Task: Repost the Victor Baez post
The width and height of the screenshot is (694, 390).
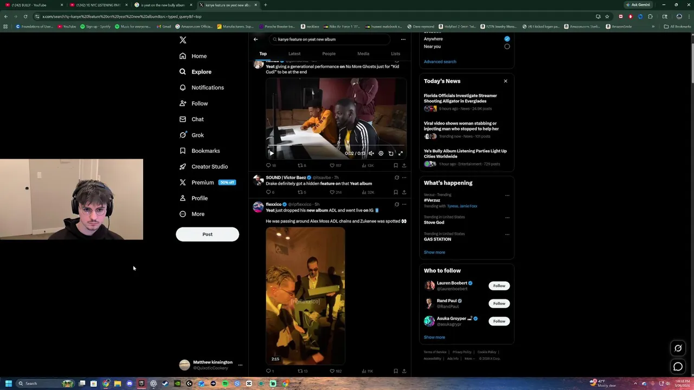Action: tap(300, 192)
